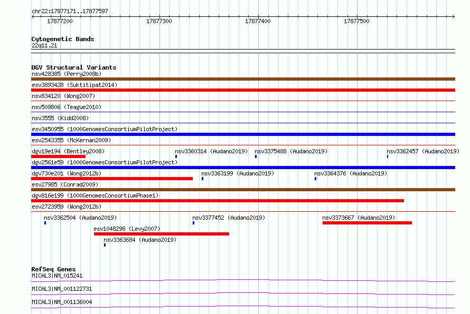This screenshot has width=470, height=314.
Task: Click the 17877400 ruler position
Action: tap(258, 21)
